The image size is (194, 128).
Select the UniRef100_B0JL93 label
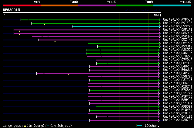(x=178, y=117)
